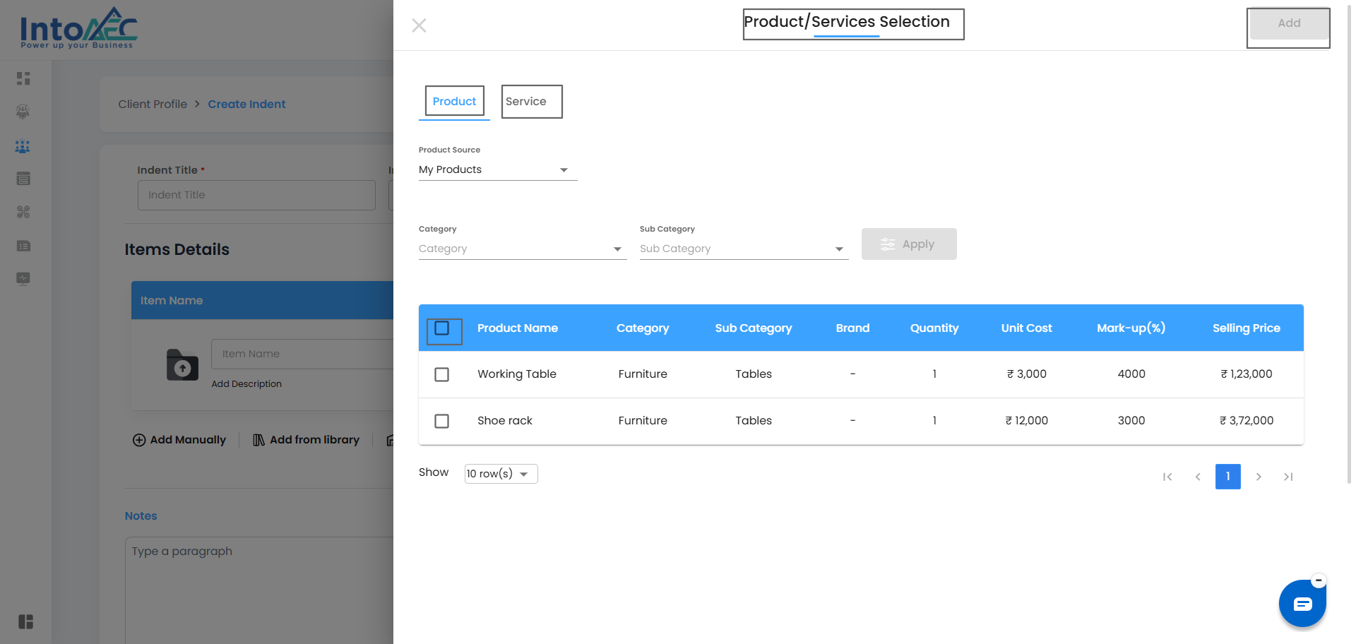The image size is (1356, 644).
Task: Click the Apply filter button
Action: (908, 244)
